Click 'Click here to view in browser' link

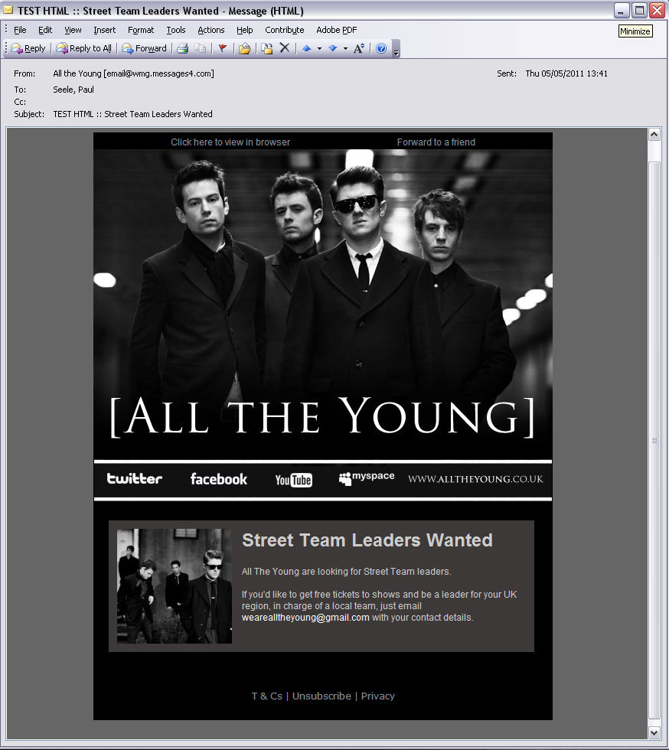(230, 142)
